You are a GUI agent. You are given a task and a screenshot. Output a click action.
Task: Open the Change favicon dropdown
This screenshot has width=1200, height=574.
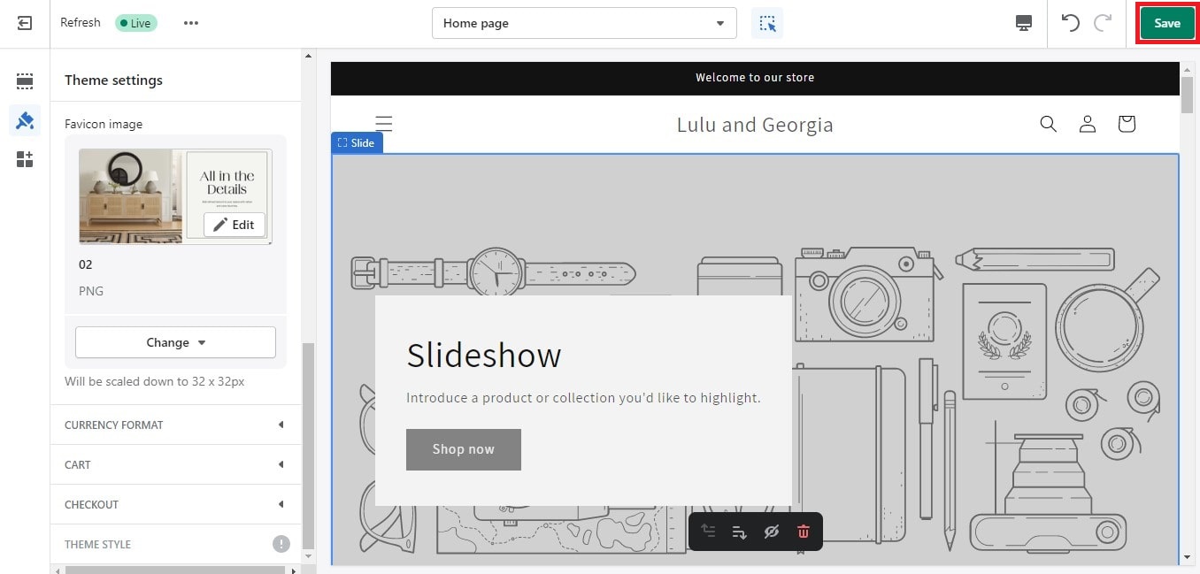click(175, 342)
